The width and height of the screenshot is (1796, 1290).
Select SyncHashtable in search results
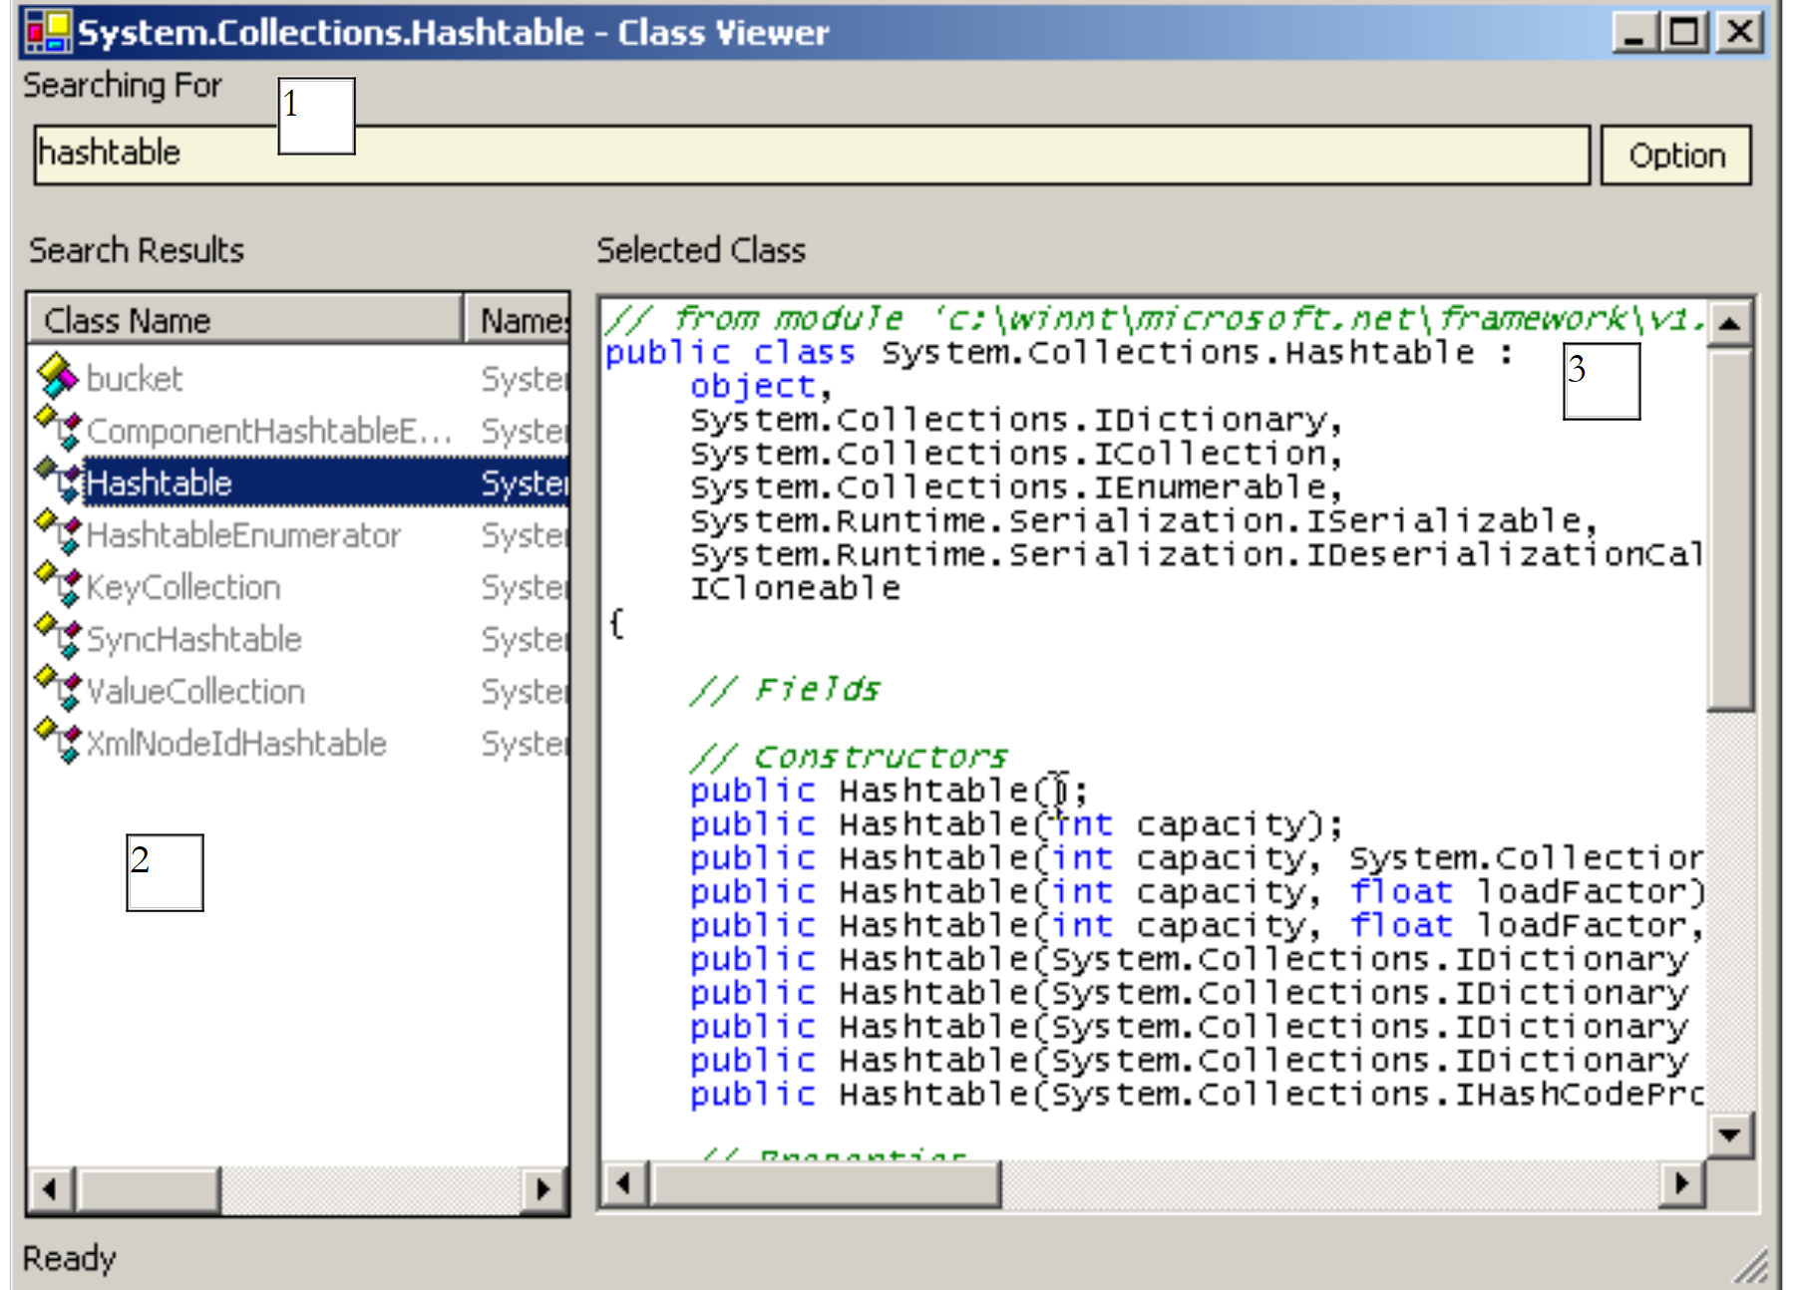pos(193,639)
